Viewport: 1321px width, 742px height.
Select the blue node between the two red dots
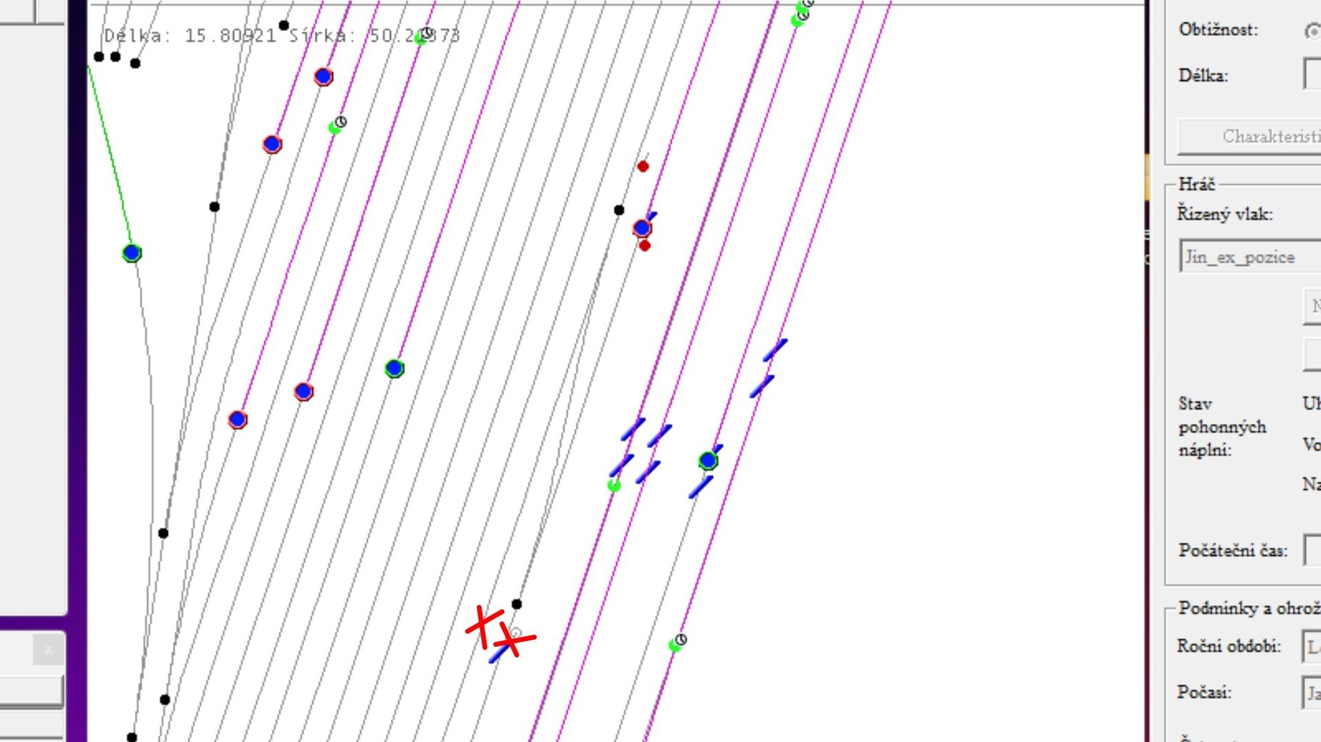pyautogui.click(x=642, y=228)
